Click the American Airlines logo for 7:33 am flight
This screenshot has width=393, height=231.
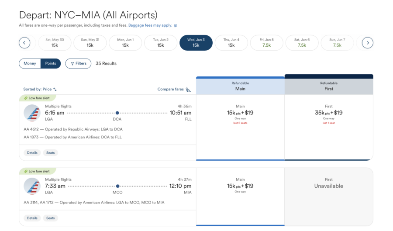point(32,186)
